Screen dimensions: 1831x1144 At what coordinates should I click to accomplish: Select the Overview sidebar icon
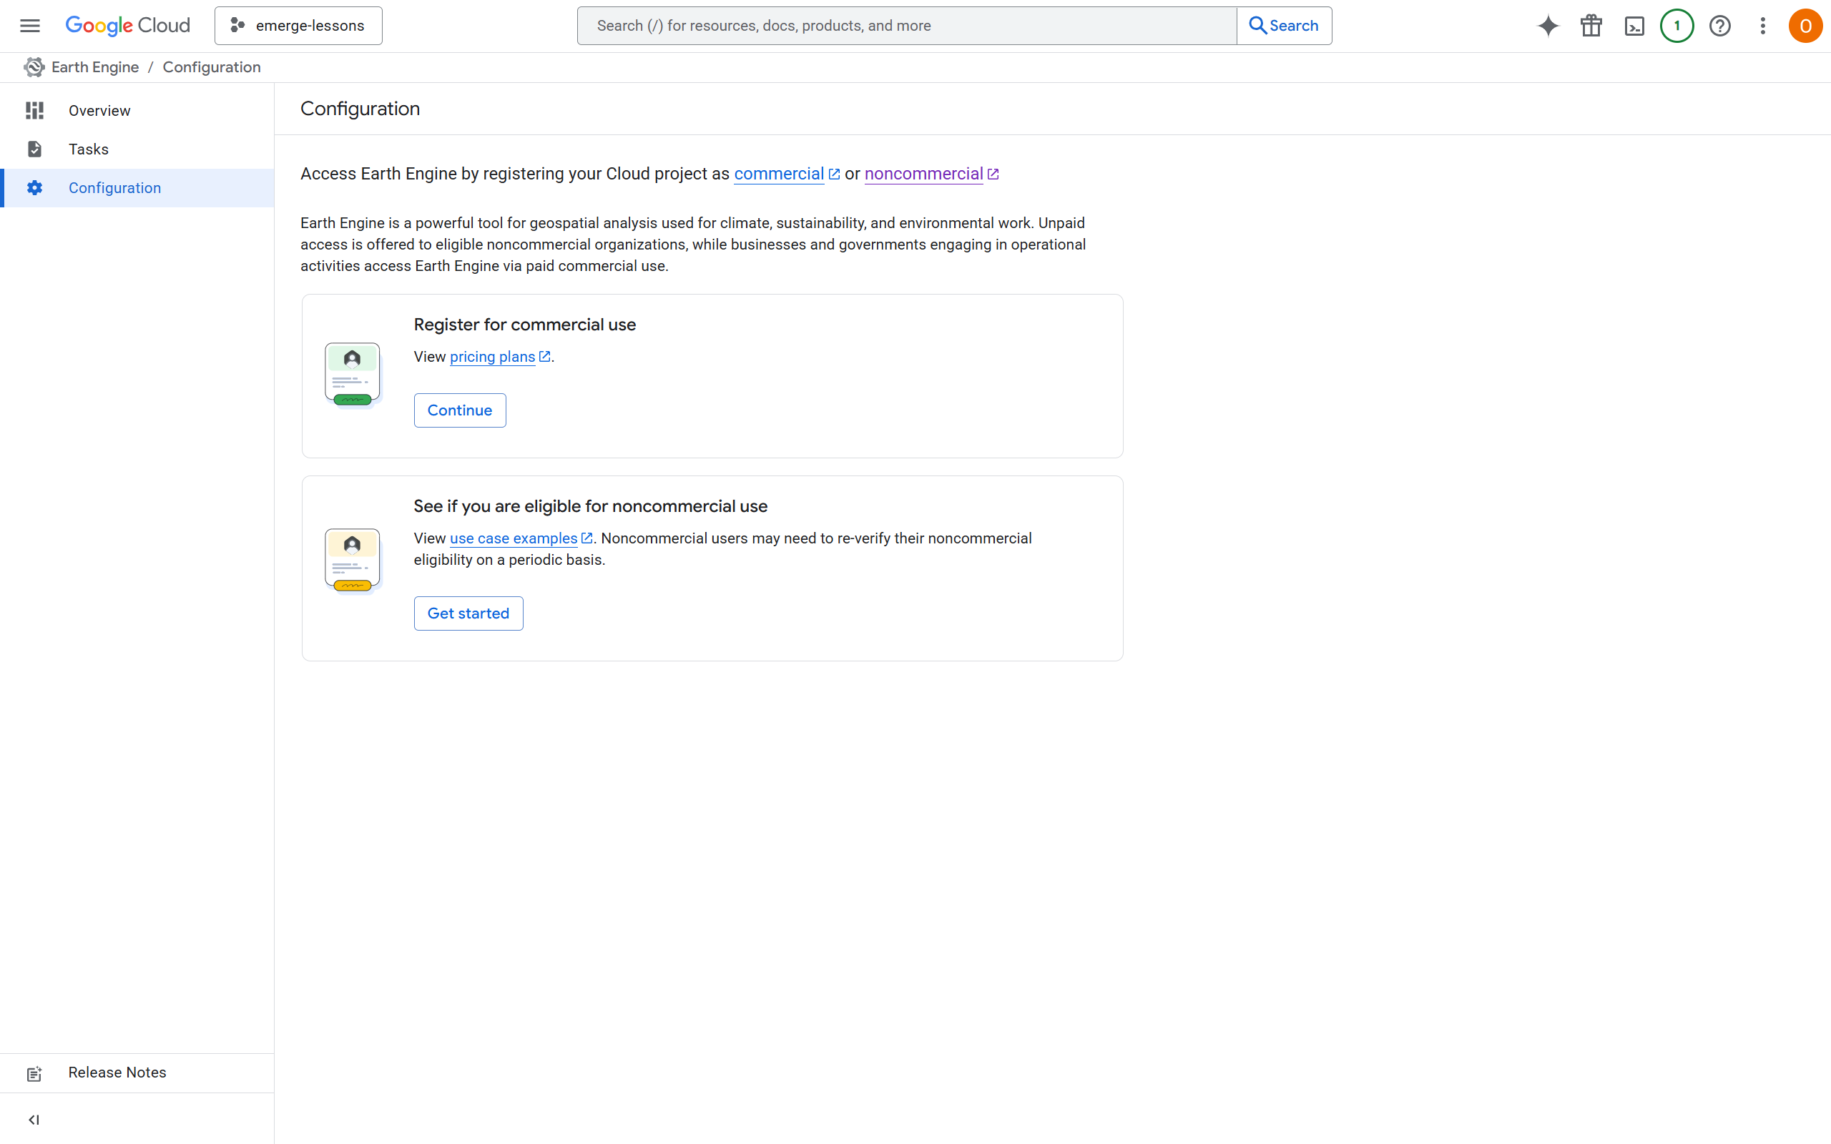pyautogui.click(x=34, y=110)
